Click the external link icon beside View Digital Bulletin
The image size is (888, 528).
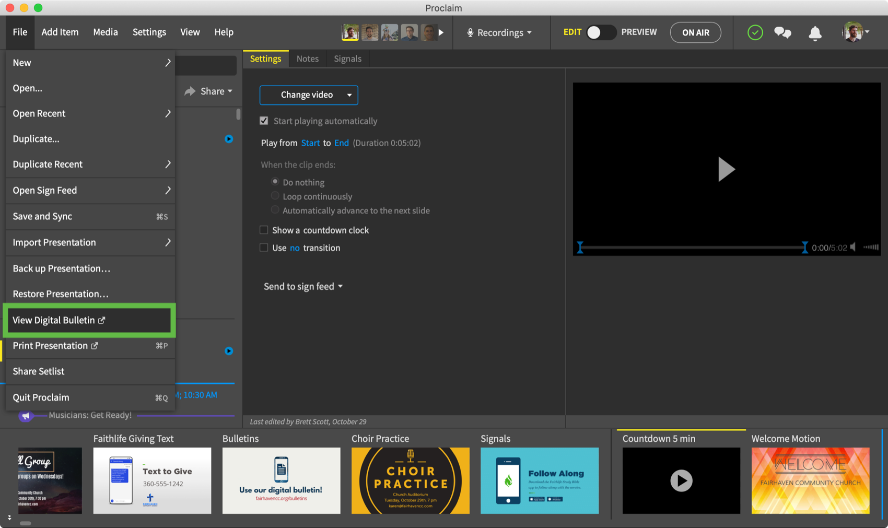click(102, 320)
